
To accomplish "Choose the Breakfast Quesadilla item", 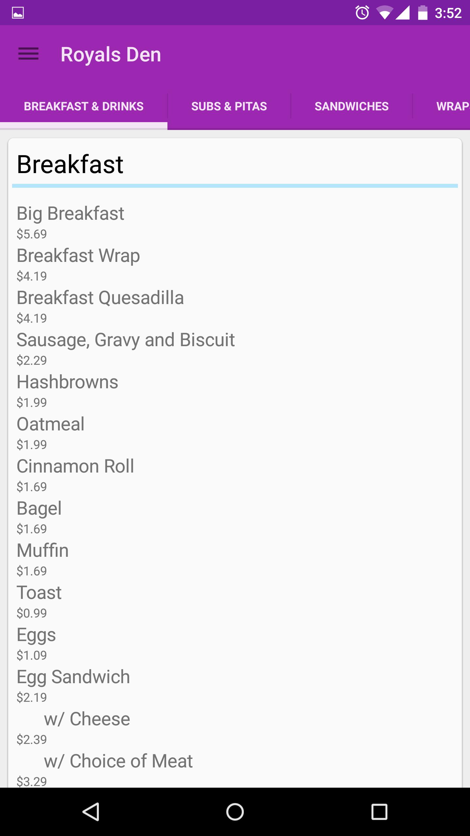I will click(x=100, y=298).
